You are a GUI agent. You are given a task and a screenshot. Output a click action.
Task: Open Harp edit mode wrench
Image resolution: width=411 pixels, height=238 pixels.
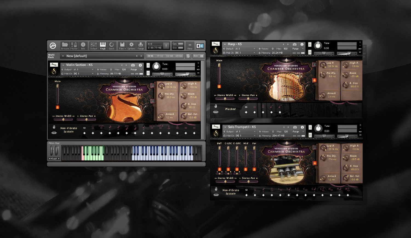tap(216, 44)
